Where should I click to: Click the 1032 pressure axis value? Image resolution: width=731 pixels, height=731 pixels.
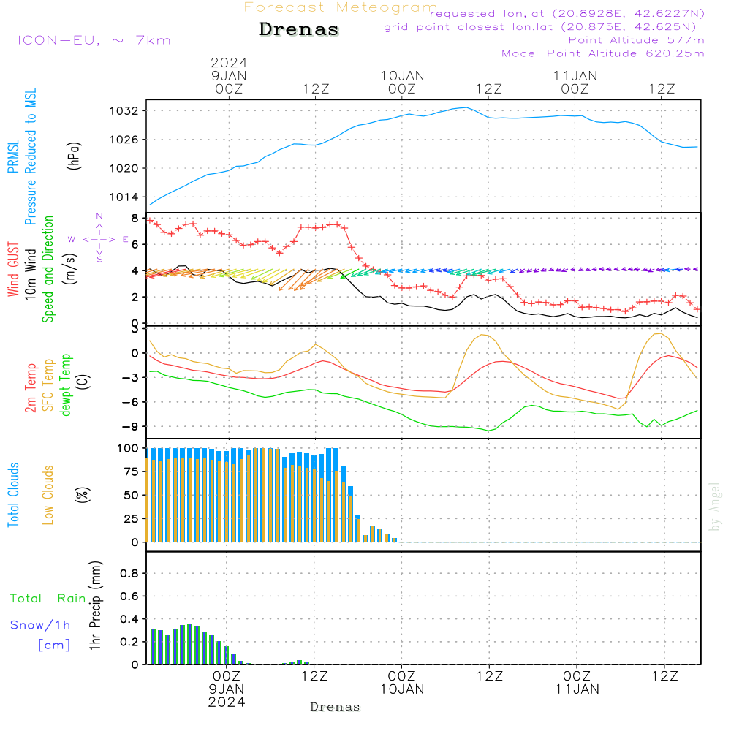(124, 111)
